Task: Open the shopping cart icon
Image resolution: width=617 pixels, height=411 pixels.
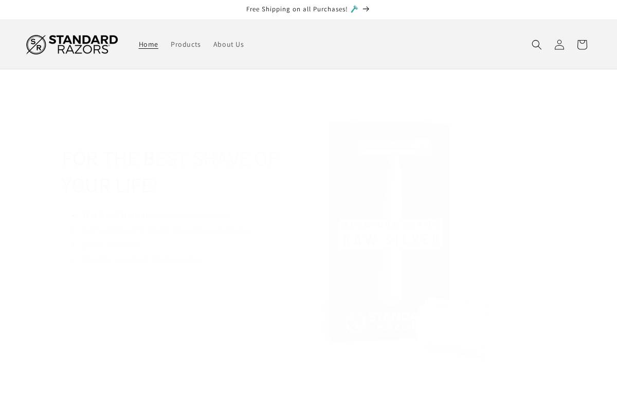Action: pos(582,45)
